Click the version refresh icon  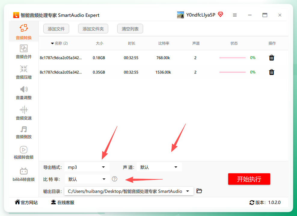pos(252,202)
